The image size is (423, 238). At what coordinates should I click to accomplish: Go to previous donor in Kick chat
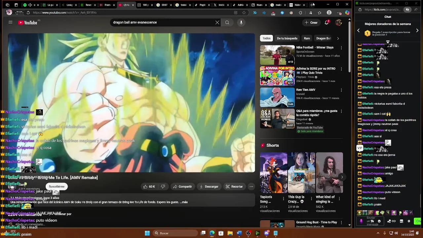pyautogui.click(x=359, y=30)
